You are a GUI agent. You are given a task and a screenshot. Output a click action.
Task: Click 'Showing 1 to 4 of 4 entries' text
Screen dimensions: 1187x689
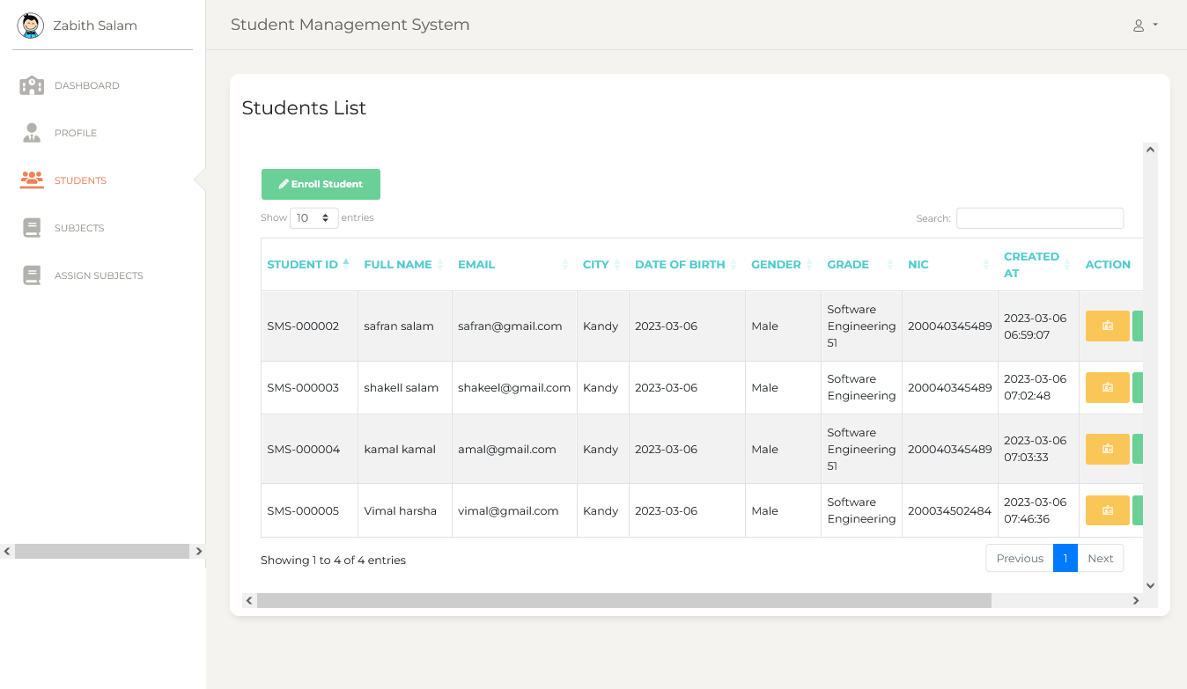click(333, 560)
